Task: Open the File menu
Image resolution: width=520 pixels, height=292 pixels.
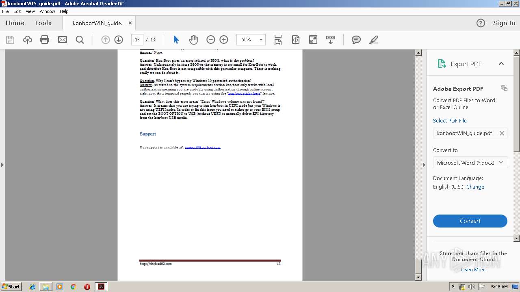Action: pos(5,11)
